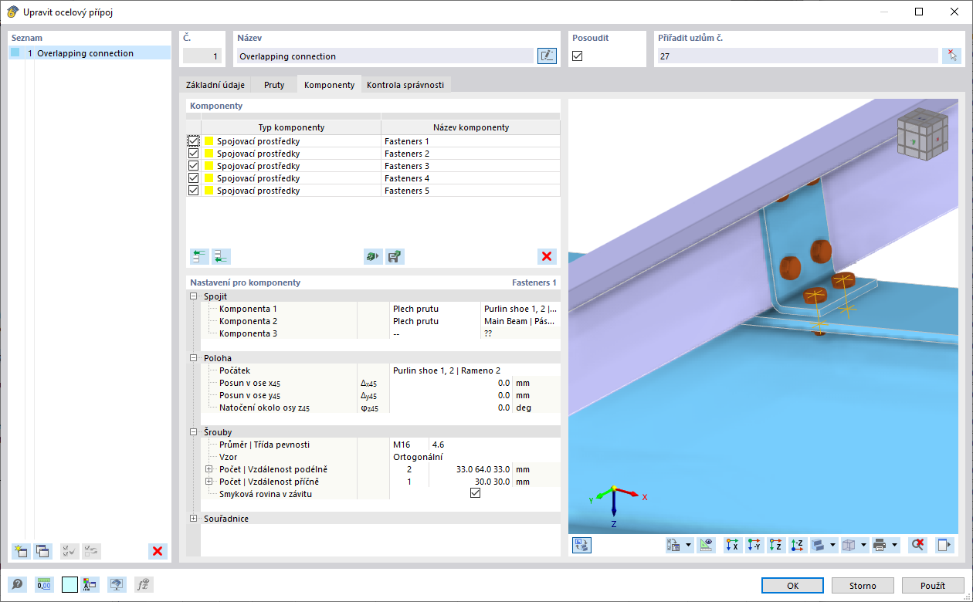Set view in -Y direction
This screenshot has height=602, width=973.
click(x=754, y=545)
